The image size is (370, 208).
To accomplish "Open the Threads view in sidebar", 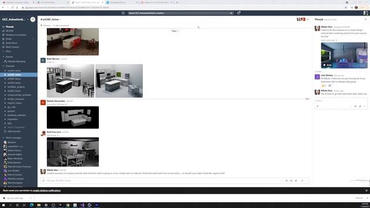I will (10, 27).
